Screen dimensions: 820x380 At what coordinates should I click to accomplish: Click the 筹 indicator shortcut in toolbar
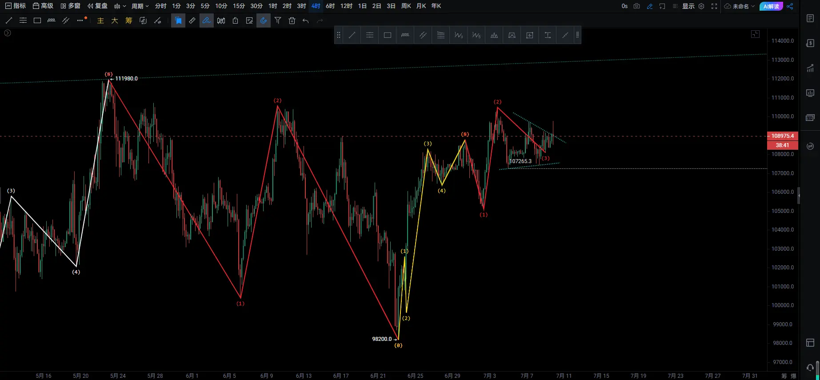129,20
